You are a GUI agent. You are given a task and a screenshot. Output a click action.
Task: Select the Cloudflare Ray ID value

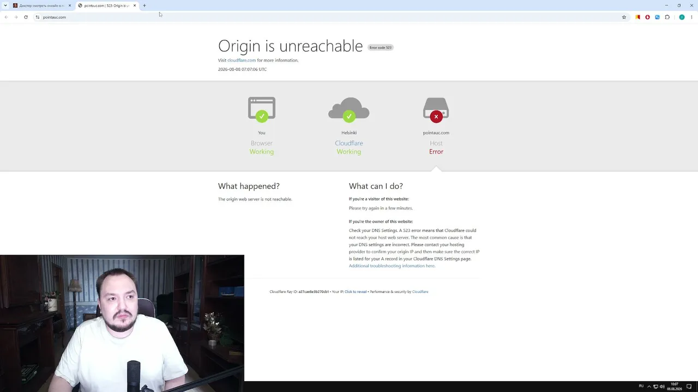[x=314, y=292]
